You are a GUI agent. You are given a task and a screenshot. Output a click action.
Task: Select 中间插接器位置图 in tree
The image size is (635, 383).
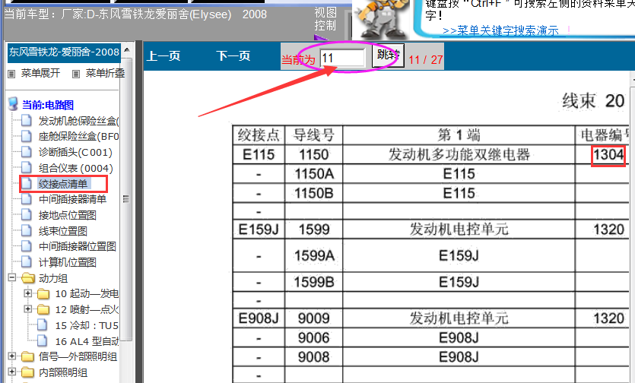[78, 246]
